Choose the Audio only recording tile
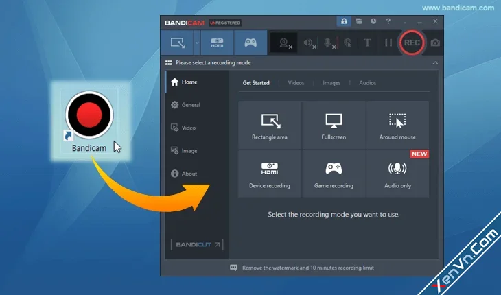 tap(397, 174)
